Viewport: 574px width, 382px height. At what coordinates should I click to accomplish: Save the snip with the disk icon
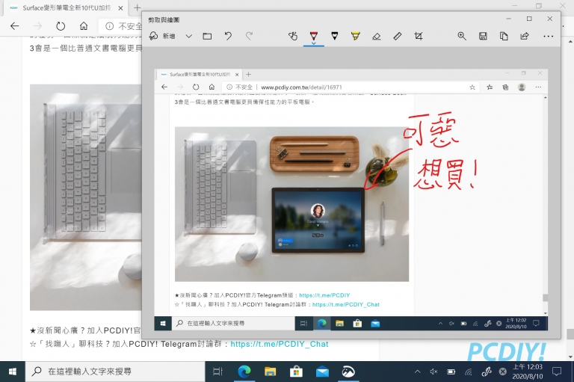[483, 36]
